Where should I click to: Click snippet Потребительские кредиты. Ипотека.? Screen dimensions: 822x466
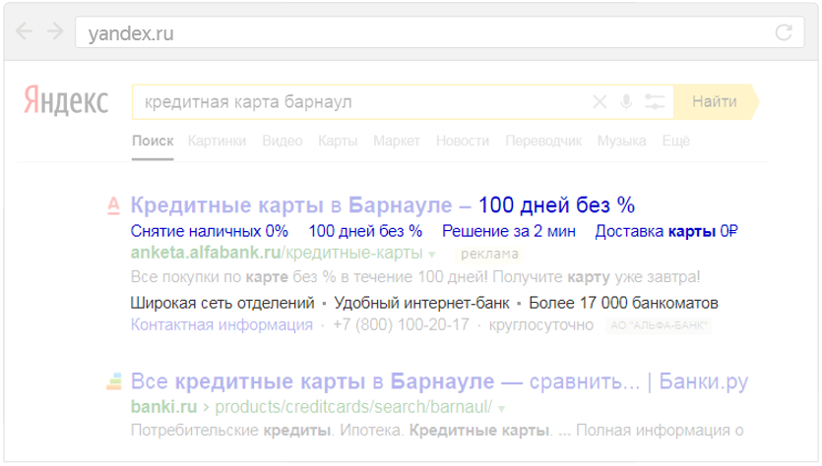437,430
